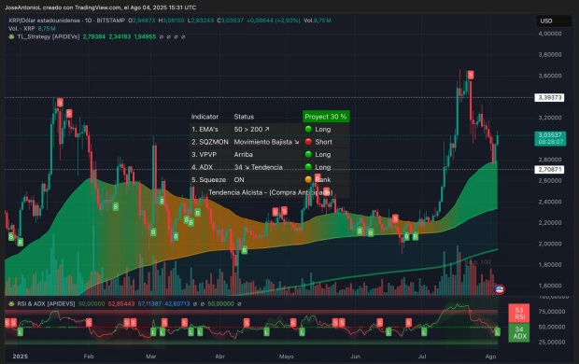579x364 pixels.
Task: Select the RSI pane value 42,60713
Action: point(177,304)
